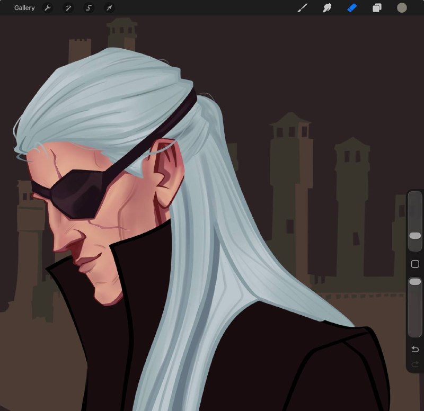Select the Smudge finger tool

click(x=327, y=8)
